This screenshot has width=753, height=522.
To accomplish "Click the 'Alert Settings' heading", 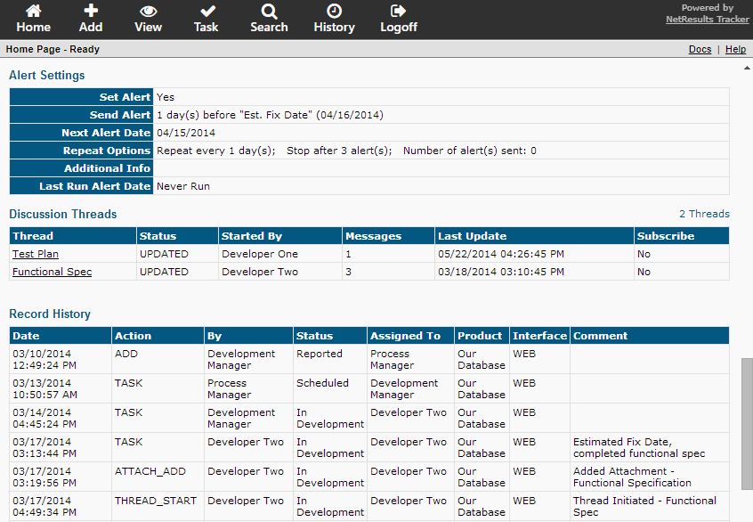I will 46,75.
